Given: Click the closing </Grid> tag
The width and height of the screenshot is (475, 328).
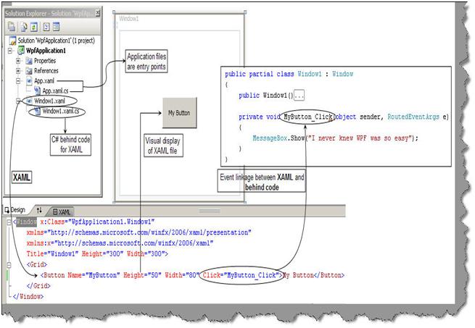Looking at the screenshot, I should (x=38, y=286).
